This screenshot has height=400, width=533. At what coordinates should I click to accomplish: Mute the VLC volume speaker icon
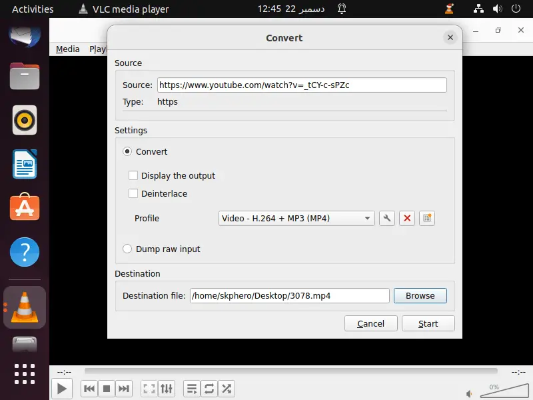469,394
